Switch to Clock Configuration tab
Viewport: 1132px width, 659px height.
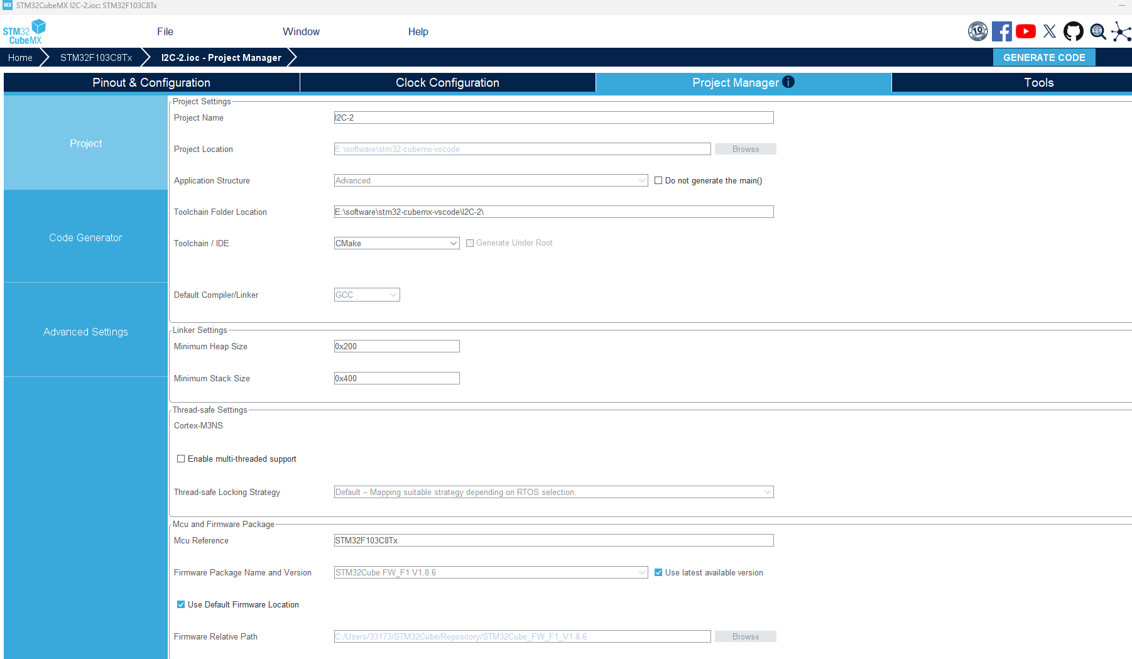tap(447, 82)
